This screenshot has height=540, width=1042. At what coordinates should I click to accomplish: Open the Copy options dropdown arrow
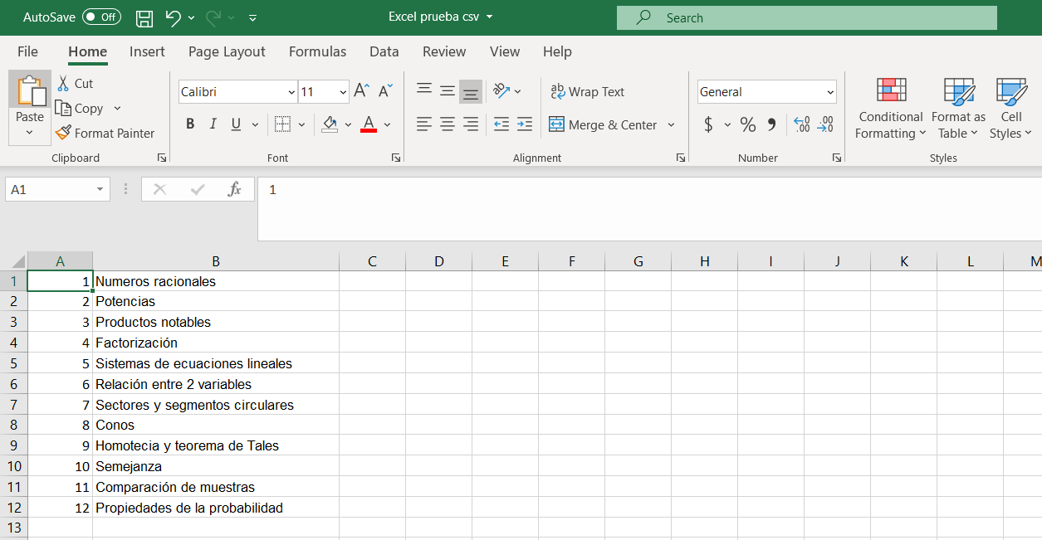(117, 108)
